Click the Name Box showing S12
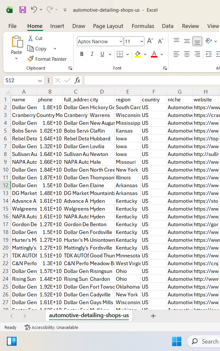 [x=20, y=80]
